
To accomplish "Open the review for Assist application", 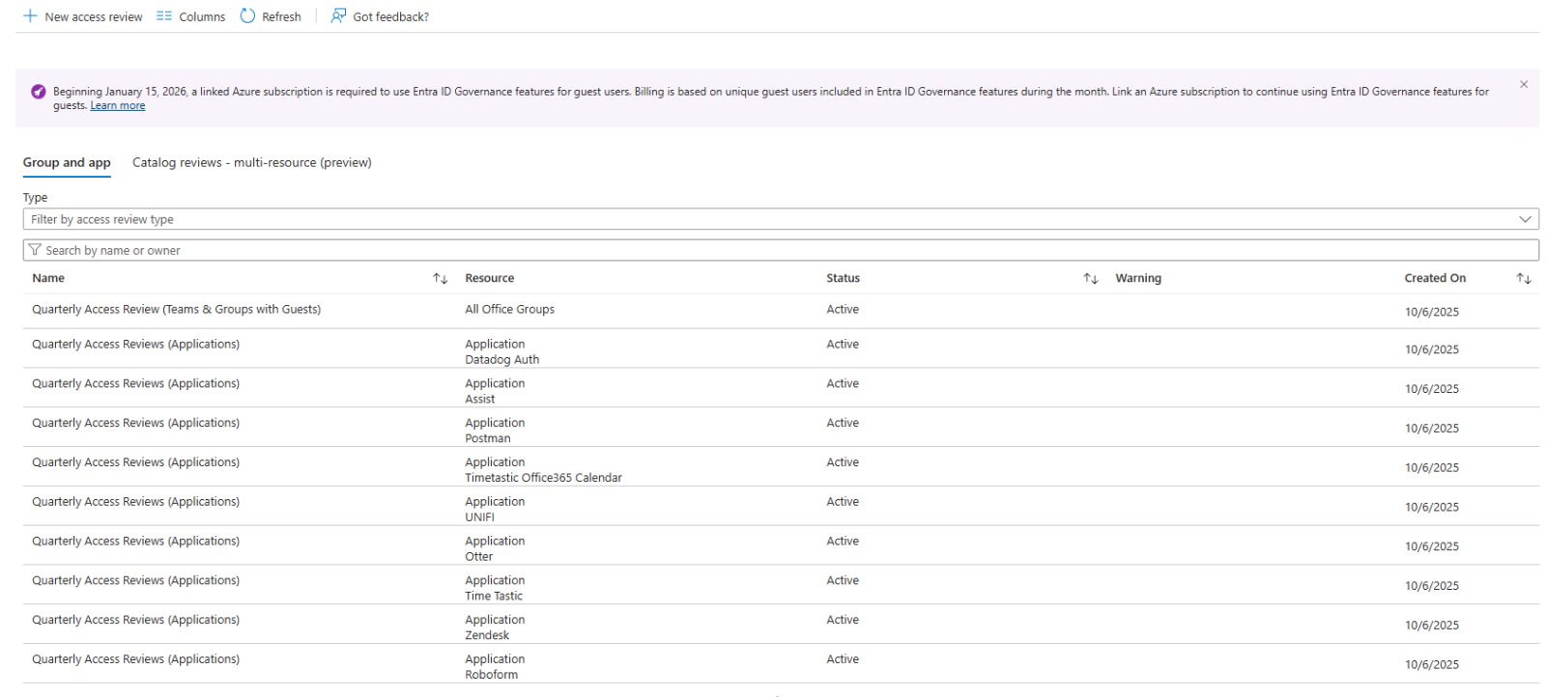I will coord(136,384).
